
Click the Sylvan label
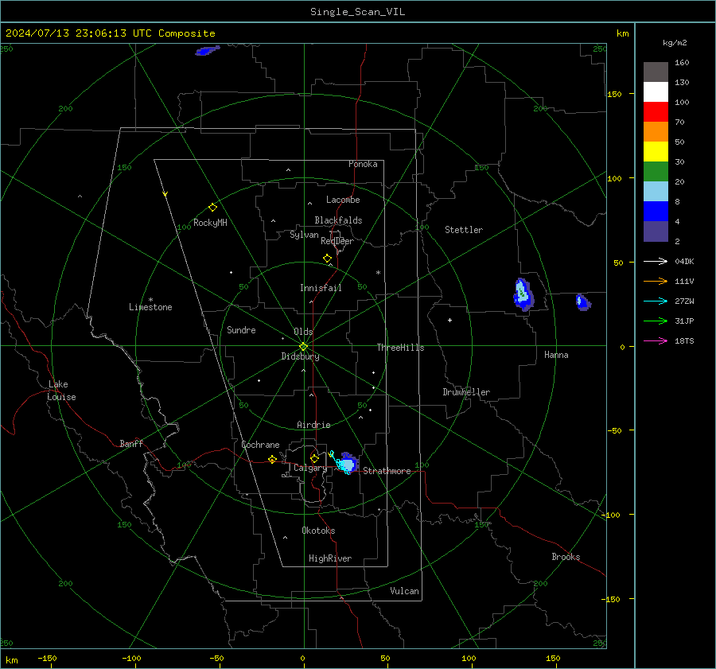pyautogui.click(x=304, y=235)
